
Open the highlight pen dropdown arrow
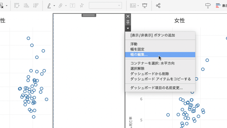pos(54,6)
